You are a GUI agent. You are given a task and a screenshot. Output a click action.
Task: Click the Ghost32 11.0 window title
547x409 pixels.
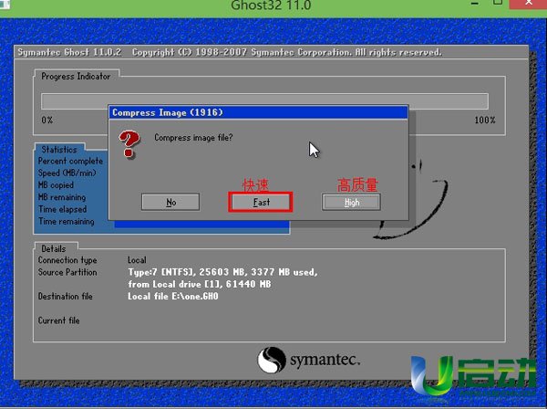[x=271, y=5]
